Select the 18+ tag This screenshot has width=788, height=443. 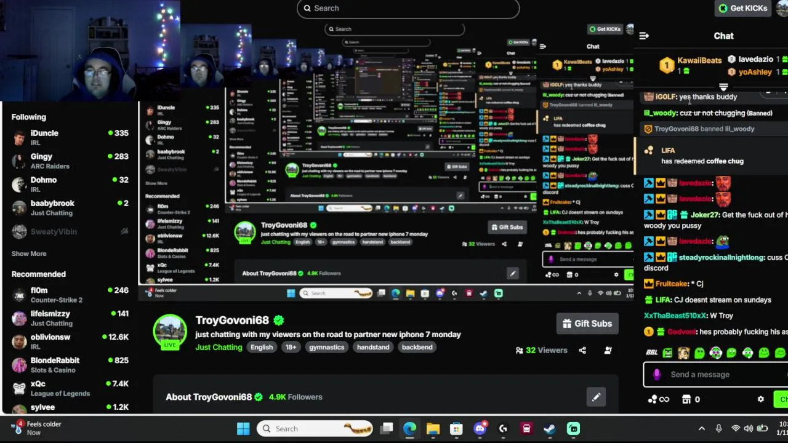pos(291,347)
